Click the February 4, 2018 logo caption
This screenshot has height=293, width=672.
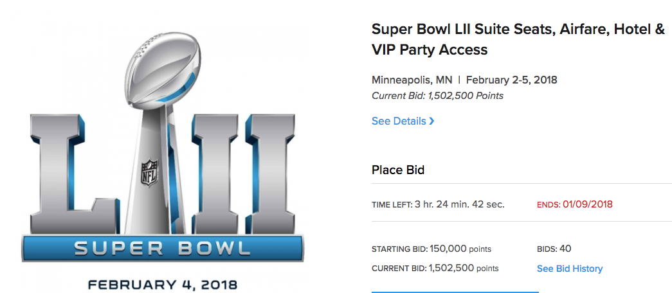[x=162, y=283]
